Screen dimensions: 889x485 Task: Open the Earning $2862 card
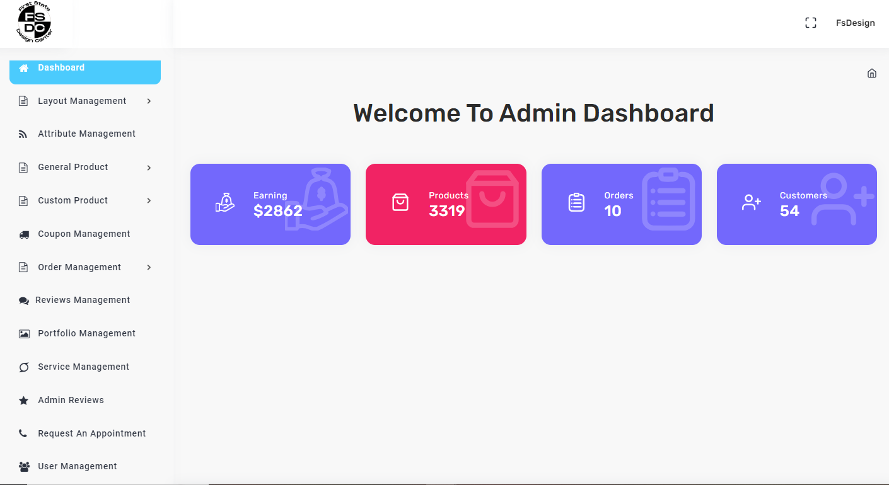click(270, 204)
